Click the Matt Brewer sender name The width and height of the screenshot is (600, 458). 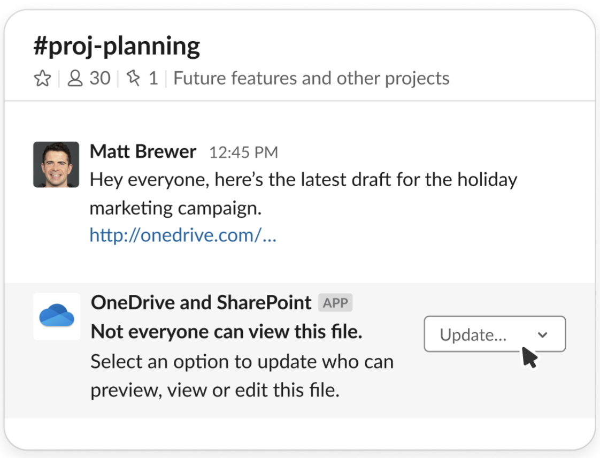point(143,152)
